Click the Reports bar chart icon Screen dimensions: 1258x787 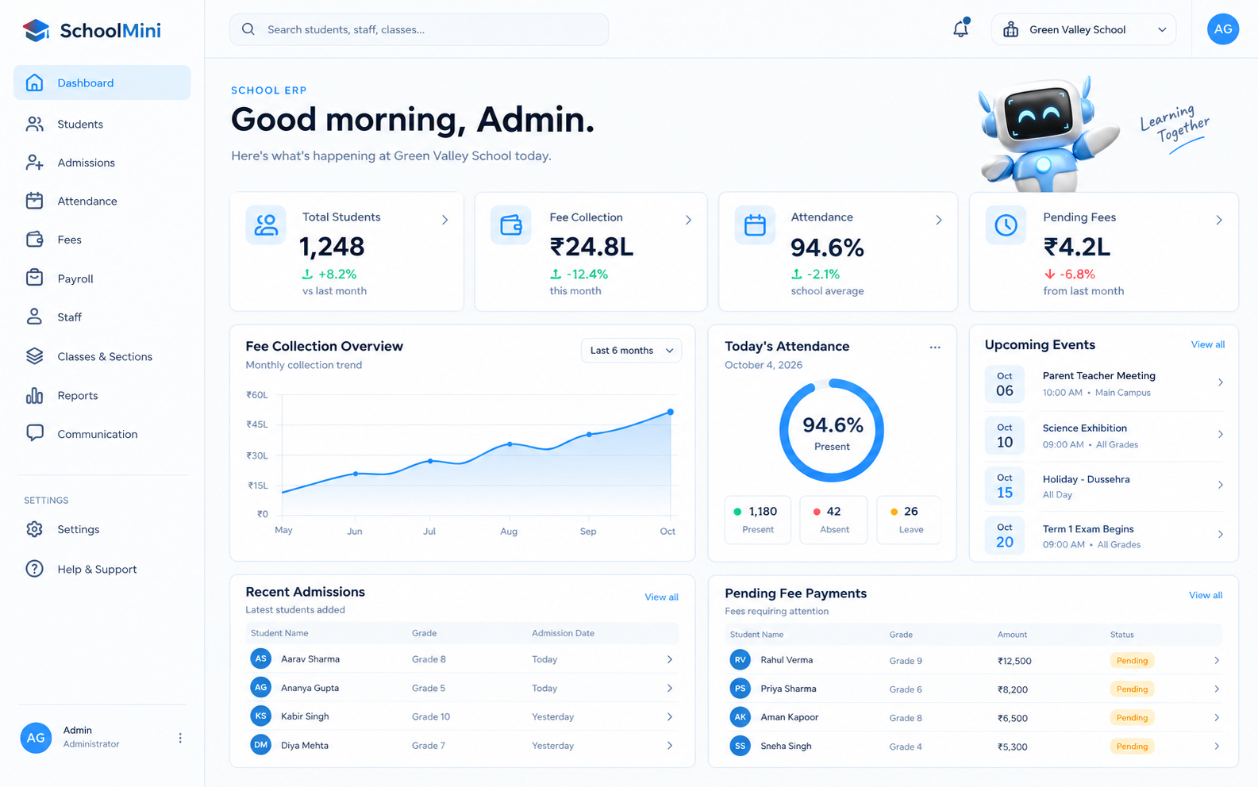pyautogui.click(x=34, y=395)
